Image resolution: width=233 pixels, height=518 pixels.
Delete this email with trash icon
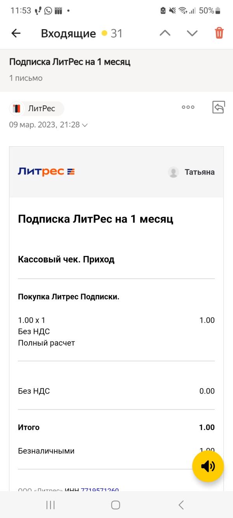[x=219, y=33]
